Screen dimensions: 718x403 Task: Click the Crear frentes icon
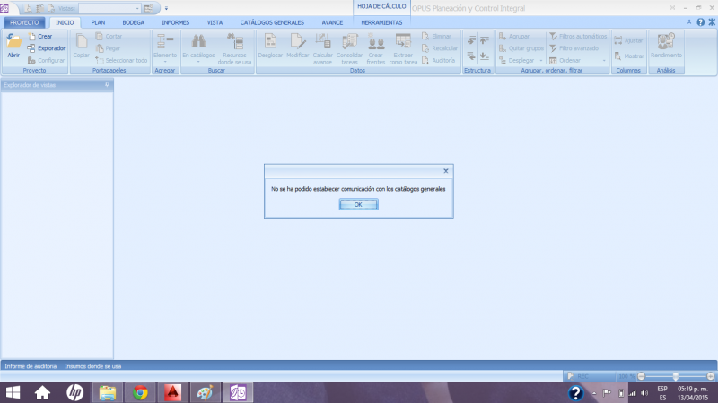click(x=376, y=45)
